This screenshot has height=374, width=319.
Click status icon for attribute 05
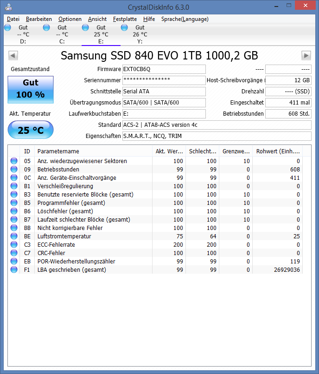(14, 161)
